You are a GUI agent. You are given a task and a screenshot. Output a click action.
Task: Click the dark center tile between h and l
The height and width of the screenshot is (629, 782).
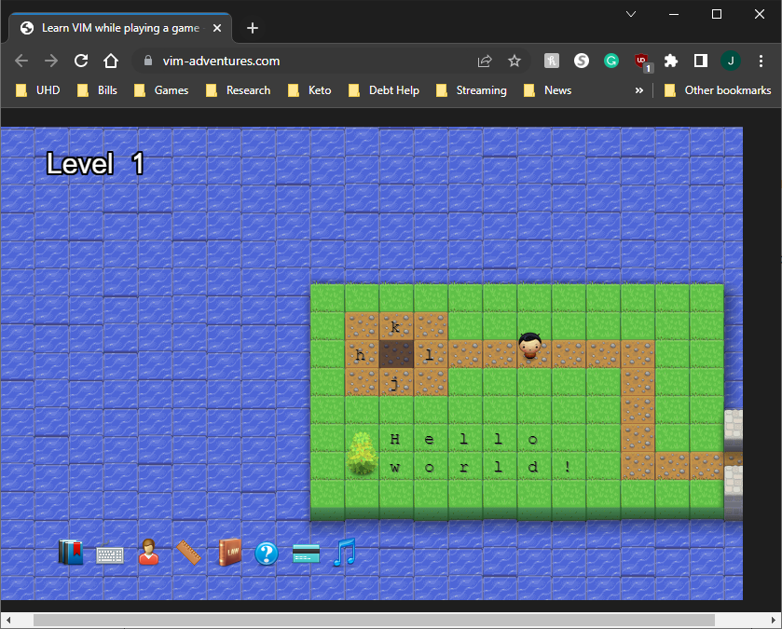(396, 354)
